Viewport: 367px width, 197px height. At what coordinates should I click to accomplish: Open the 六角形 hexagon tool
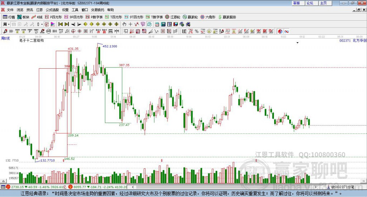pos(208,17)
